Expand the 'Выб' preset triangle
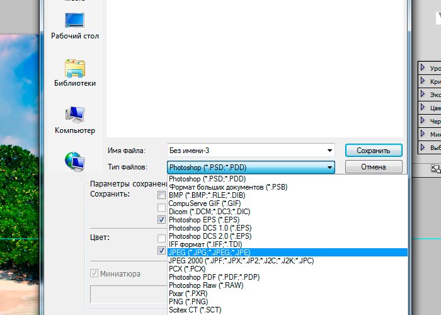This screenshot has width=441, height=315. point(424,147)
